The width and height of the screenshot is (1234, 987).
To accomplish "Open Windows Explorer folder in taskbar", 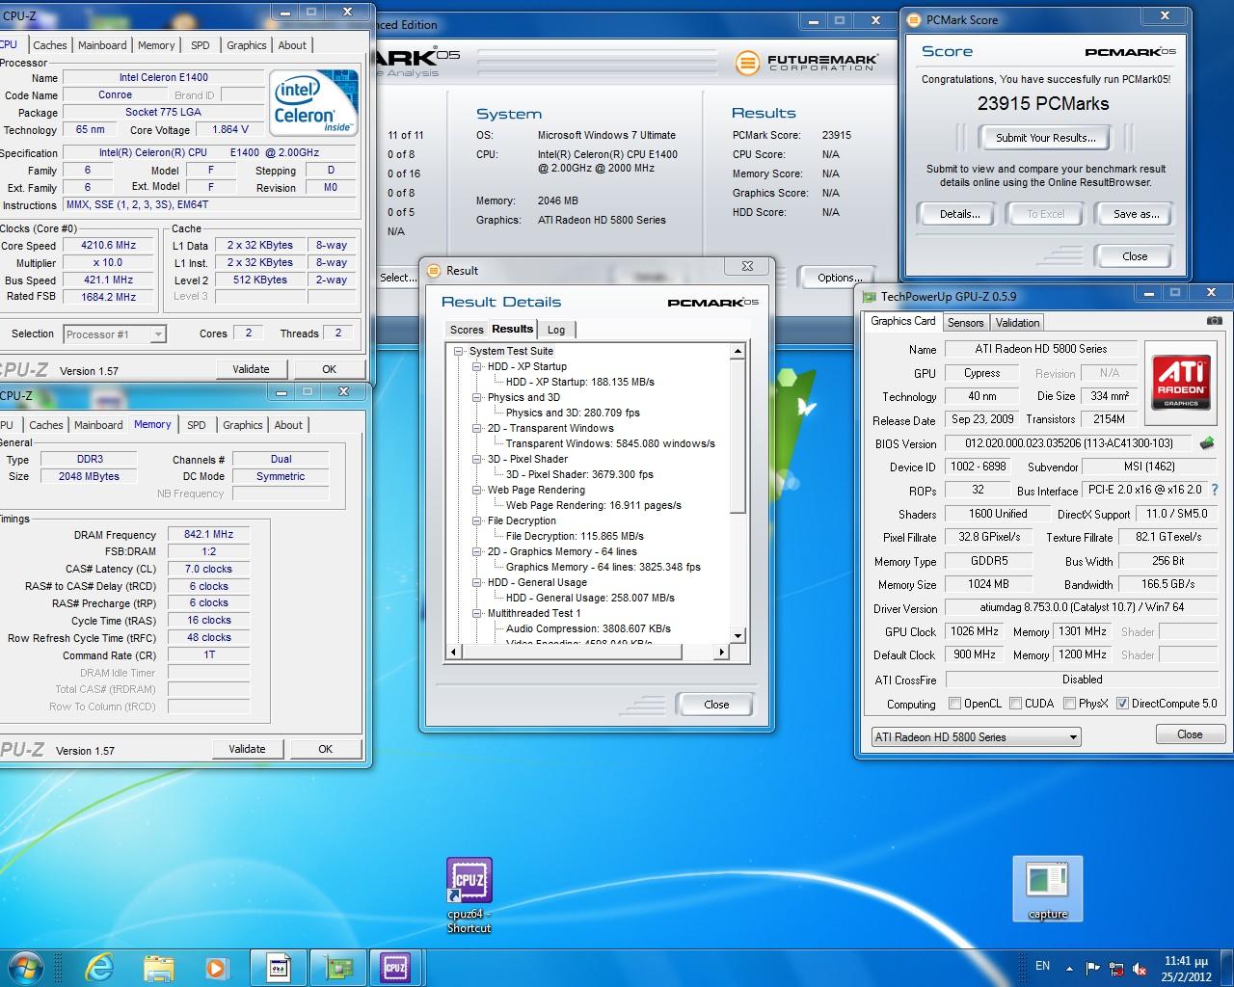I will pyautogui.click(x=159, y=967).
